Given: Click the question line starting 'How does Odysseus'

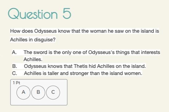Looking at the screenshot, I should pyautogui.click(x=84, y=31).
